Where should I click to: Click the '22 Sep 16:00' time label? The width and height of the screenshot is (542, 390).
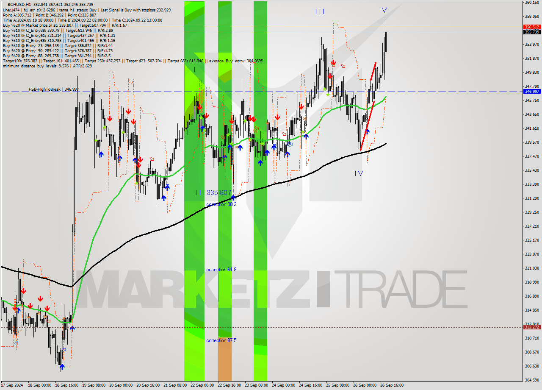[229, 385]
